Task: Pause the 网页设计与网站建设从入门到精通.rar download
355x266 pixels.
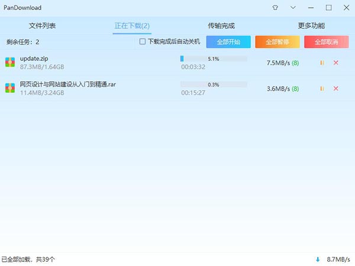Action: (x=322, y=88)
